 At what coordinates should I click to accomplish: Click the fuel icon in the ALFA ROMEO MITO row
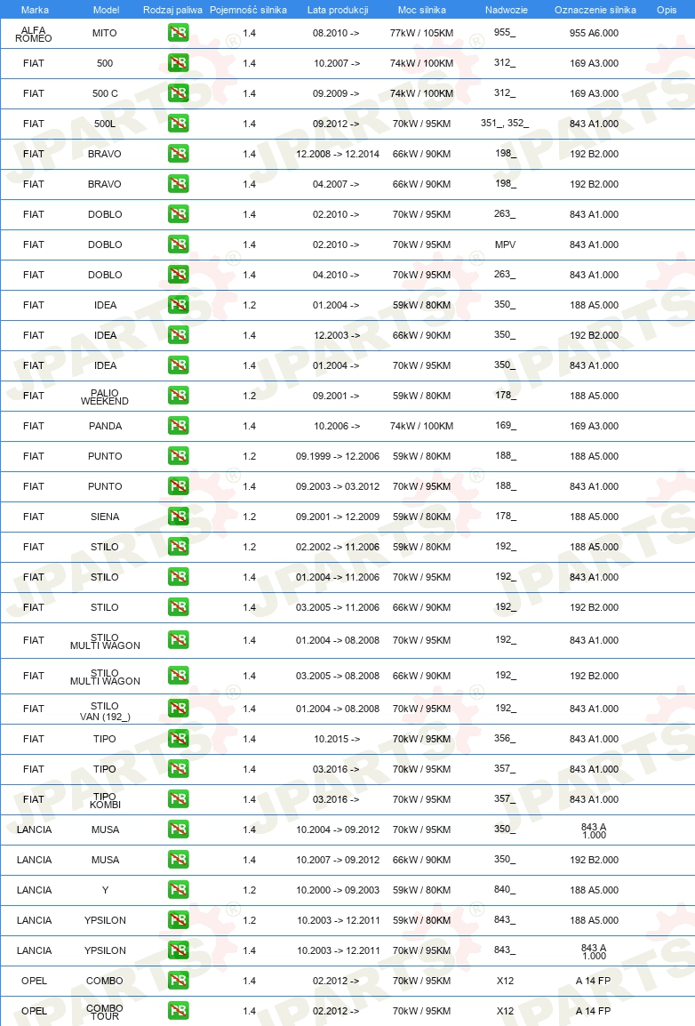(x=178, y=33)
